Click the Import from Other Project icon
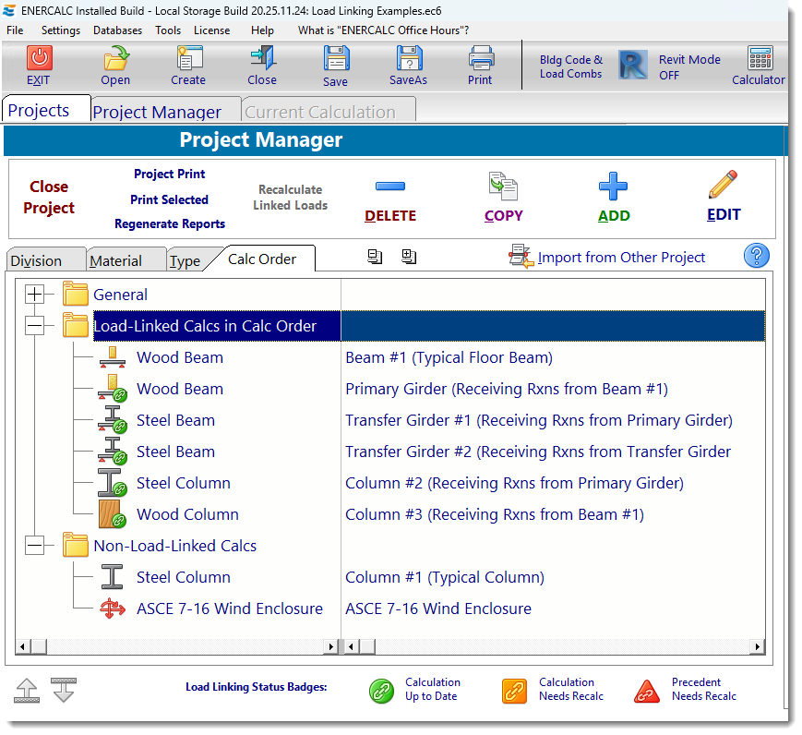 521,256
